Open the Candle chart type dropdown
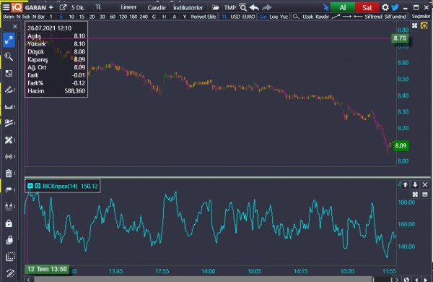Image resolution: width=433 pixels, height=282 pixels. click(157, 8)
